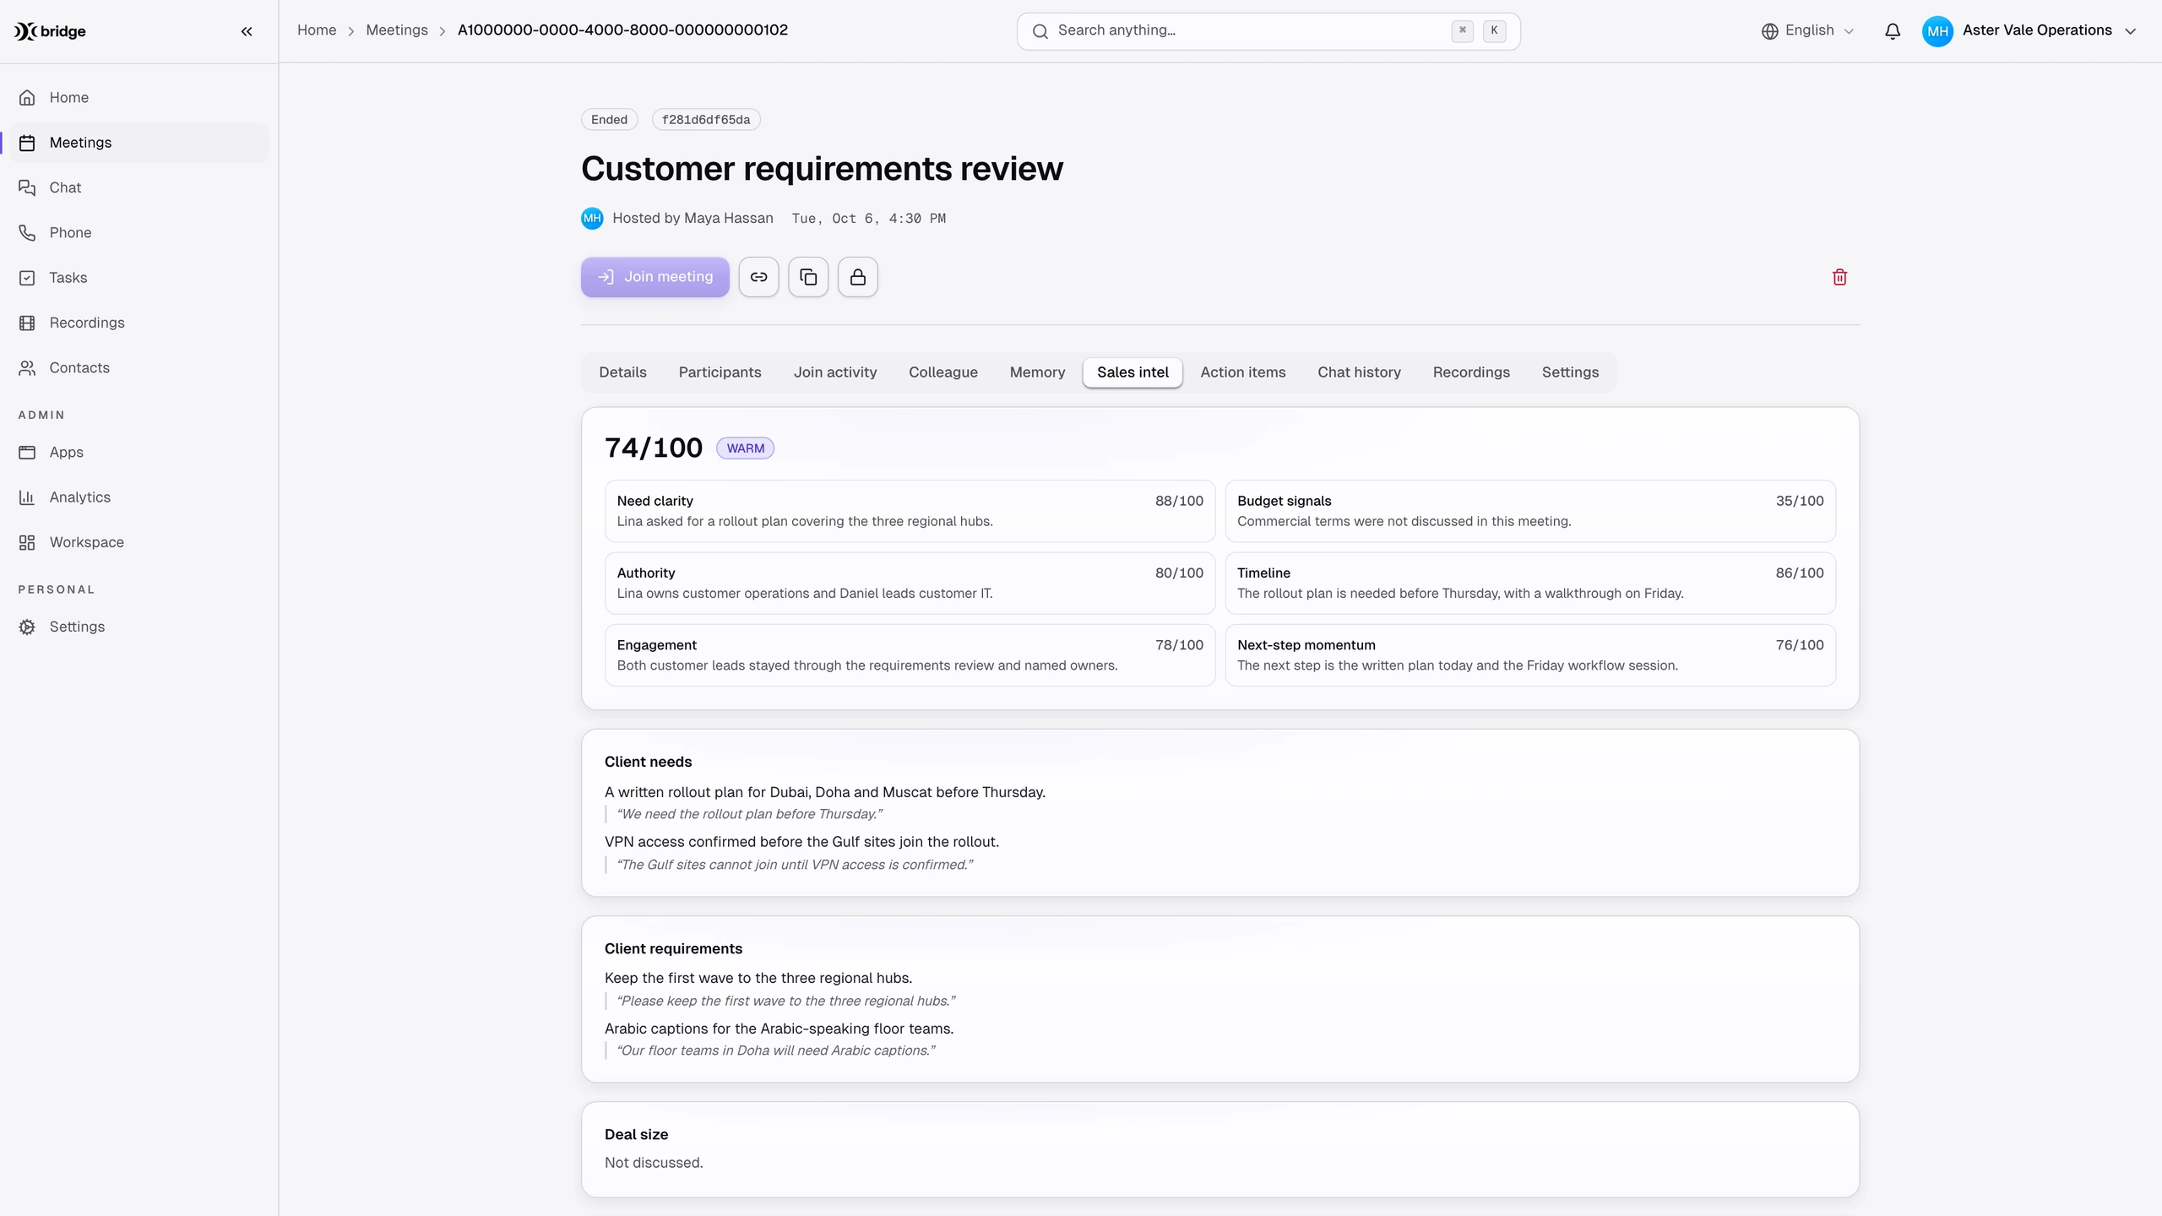Open Workspace under Admin
This screenshot has height=1216, width=2162.
(139, 542)
